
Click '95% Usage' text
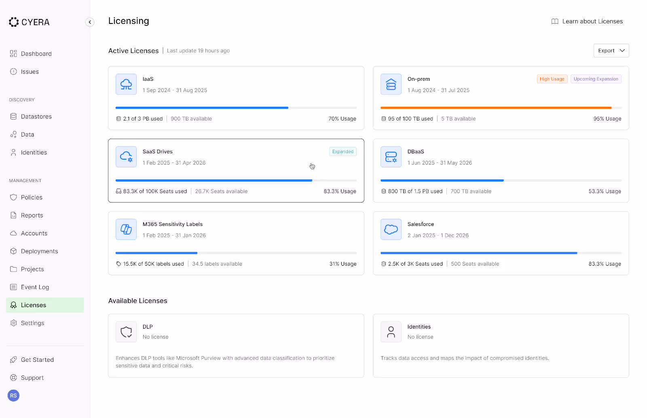point(607,119)
